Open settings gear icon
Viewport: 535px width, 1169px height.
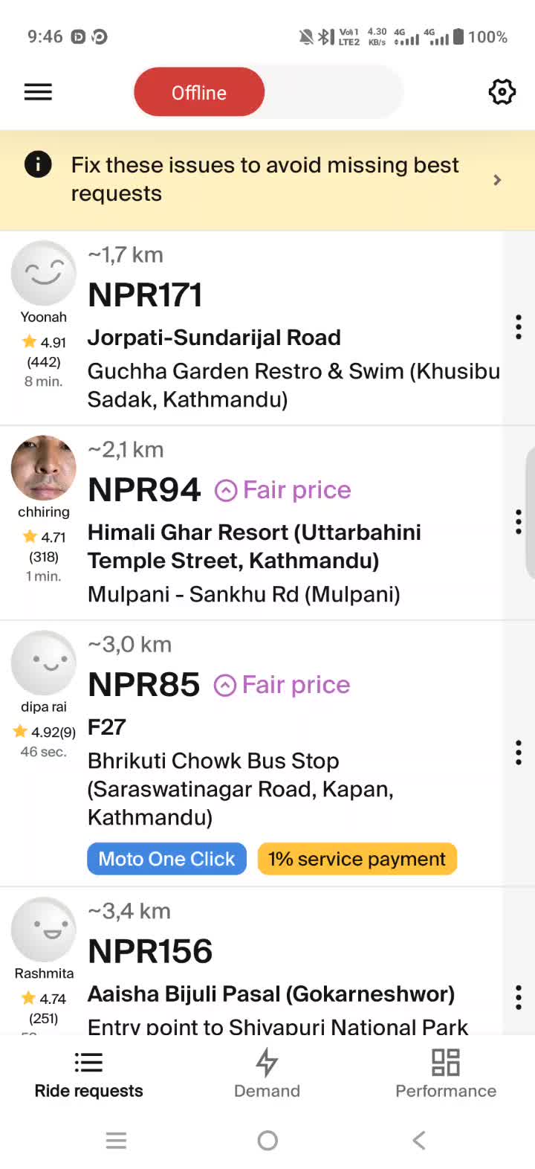tap(502, 92)
